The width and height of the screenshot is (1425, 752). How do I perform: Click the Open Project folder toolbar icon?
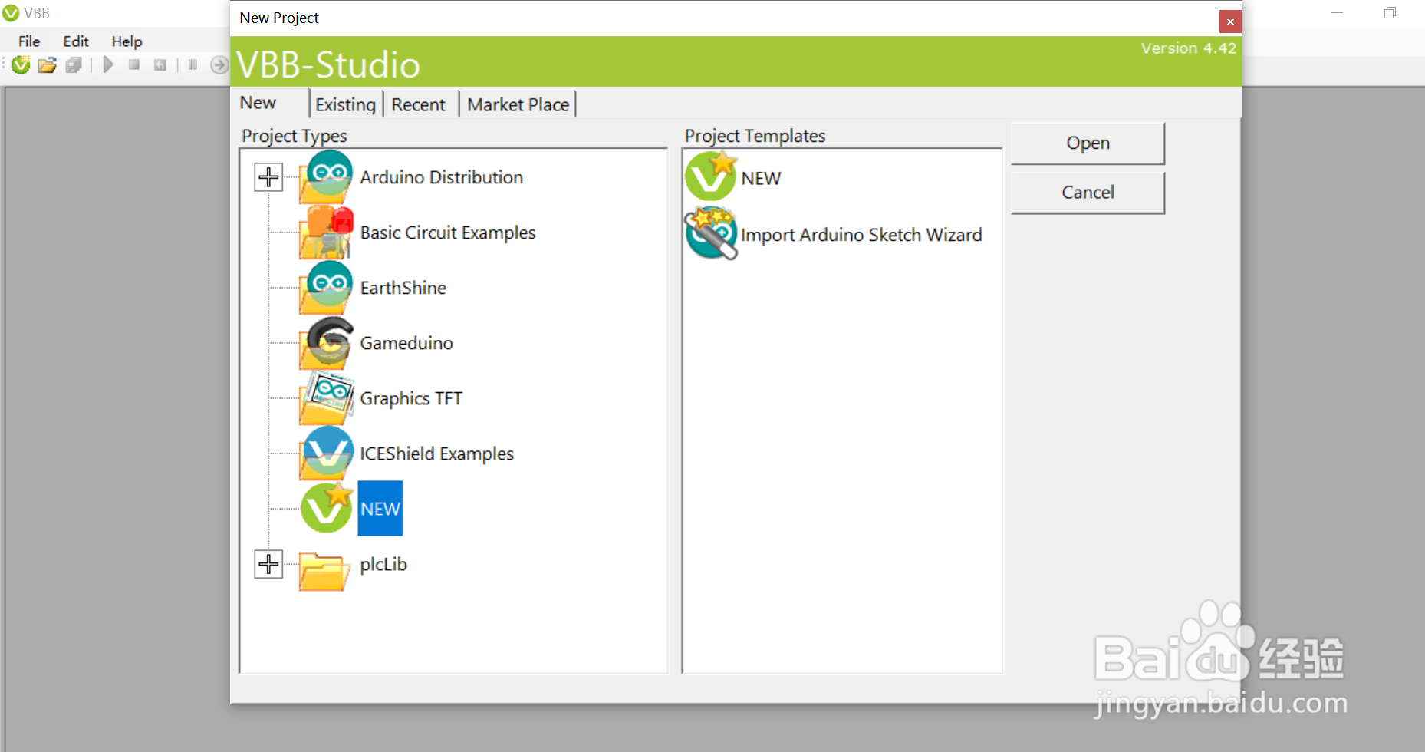click(48, 65)
